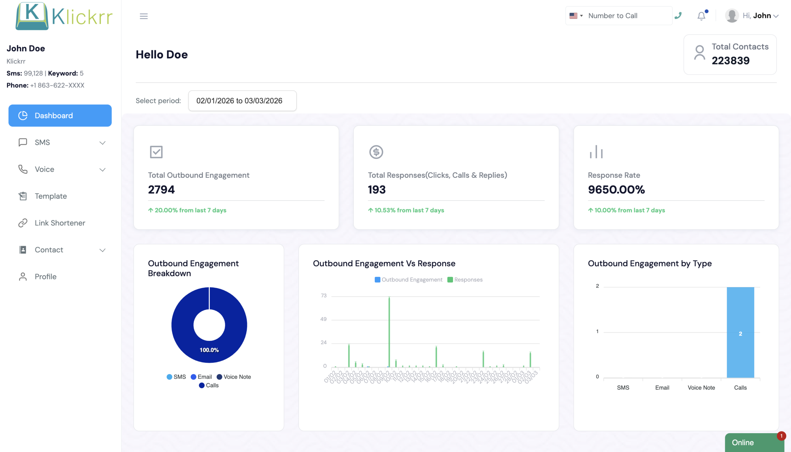This screenshot has height=452, width=791.
Task: Click the hamburger menu icon
Action: [144, 16]
